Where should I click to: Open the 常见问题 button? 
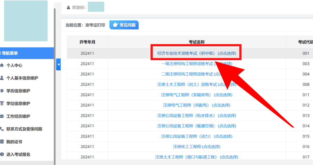(124, 25)
